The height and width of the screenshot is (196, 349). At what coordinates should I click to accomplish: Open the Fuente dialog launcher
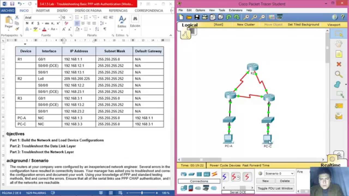[x=71, y=35]
